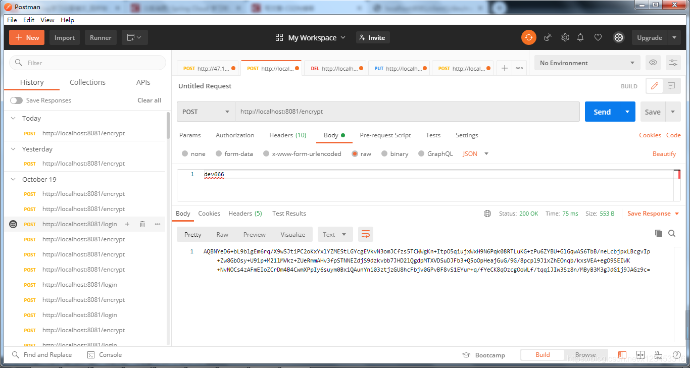Click the New button

pos(27,37)
